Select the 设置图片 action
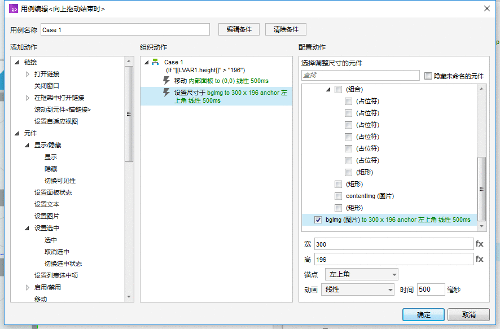 [46, 216]
